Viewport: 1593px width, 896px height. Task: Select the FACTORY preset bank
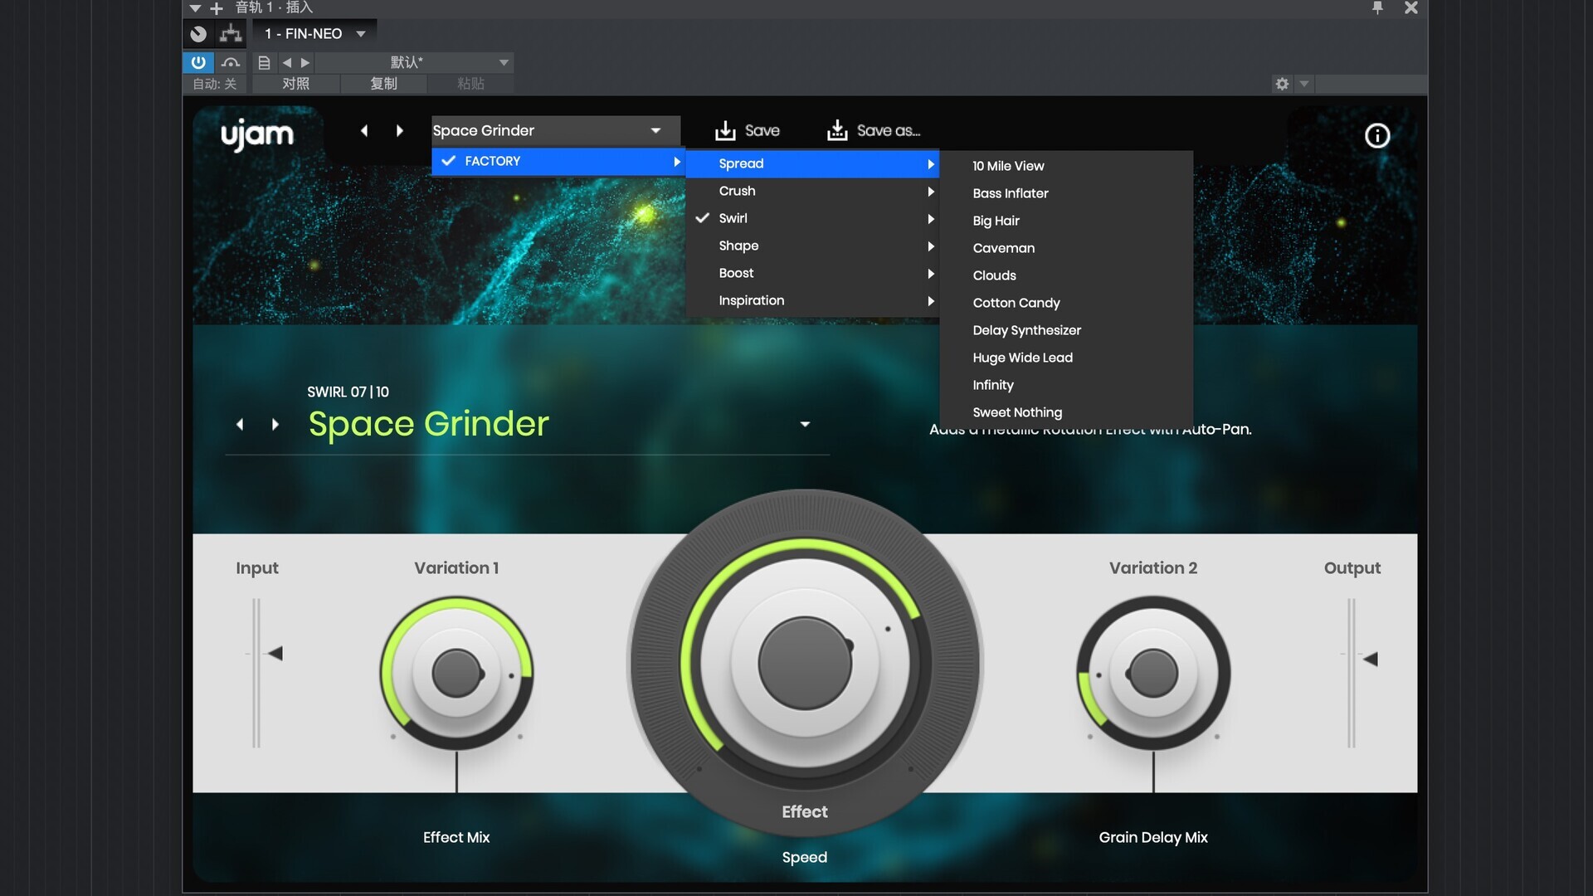pos(558,161)
